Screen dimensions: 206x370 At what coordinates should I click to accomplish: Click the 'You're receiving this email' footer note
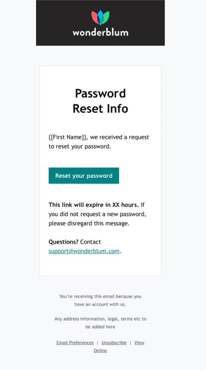pyautogui.click(x=100, y=300)
